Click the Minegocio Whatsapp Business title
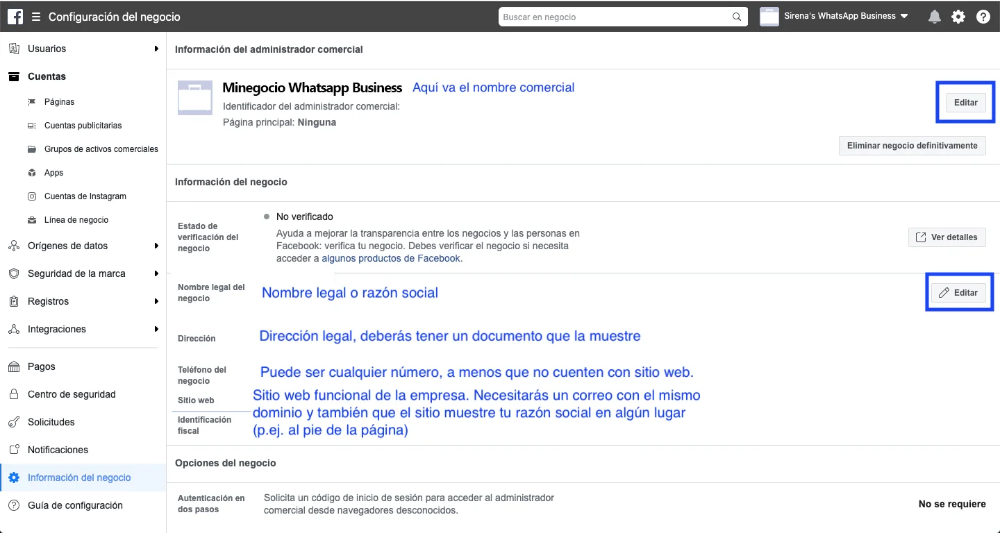The height and width of the screenshot is (533, 1000). coord(312,88)
